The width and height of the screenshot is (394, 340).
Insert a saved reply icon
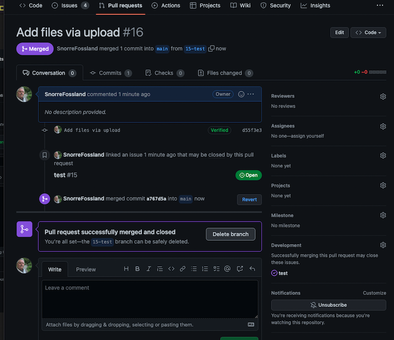coord(252,269)
